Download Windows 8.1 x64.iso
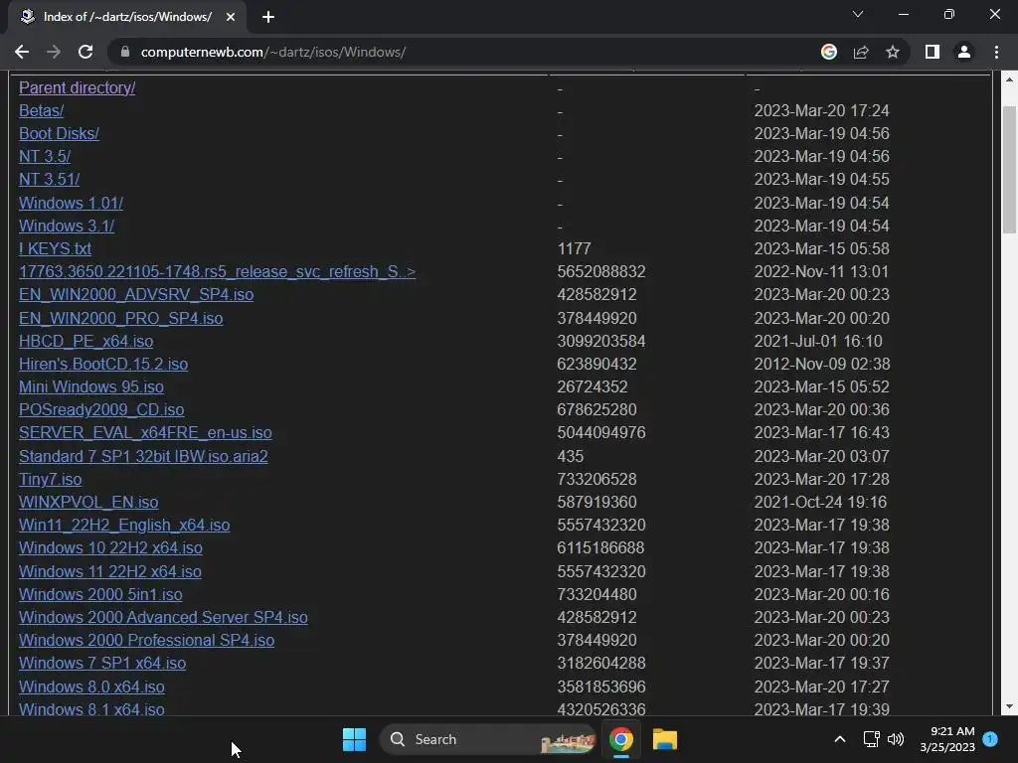1018x763 pixels. click(x=91, y=709)
